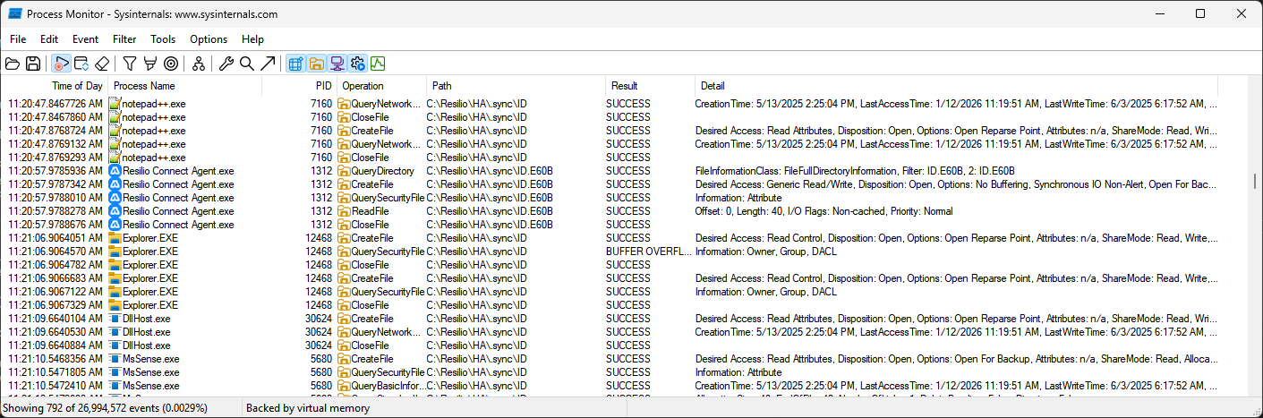This screenshot has height=418, width=1263.
Task: Click the target crosshair include-process icon
Action: coord(171,64)
